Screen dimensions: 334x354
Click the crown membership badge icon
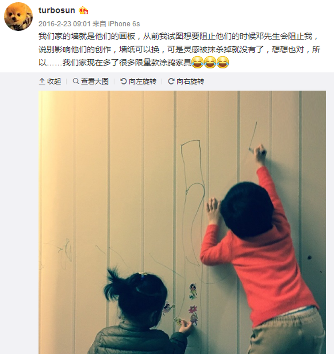(x=83, y=11)
